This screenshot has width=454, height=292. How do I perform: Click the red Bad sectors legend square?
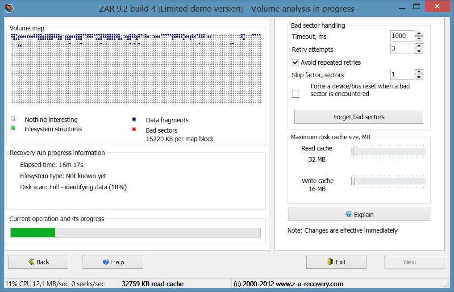pyautogui.click(x=134, y=129)
